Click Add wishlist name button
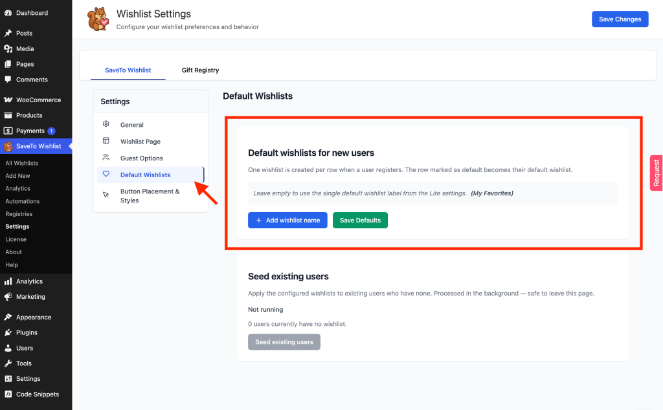663x410 pixels. point(287,220)
